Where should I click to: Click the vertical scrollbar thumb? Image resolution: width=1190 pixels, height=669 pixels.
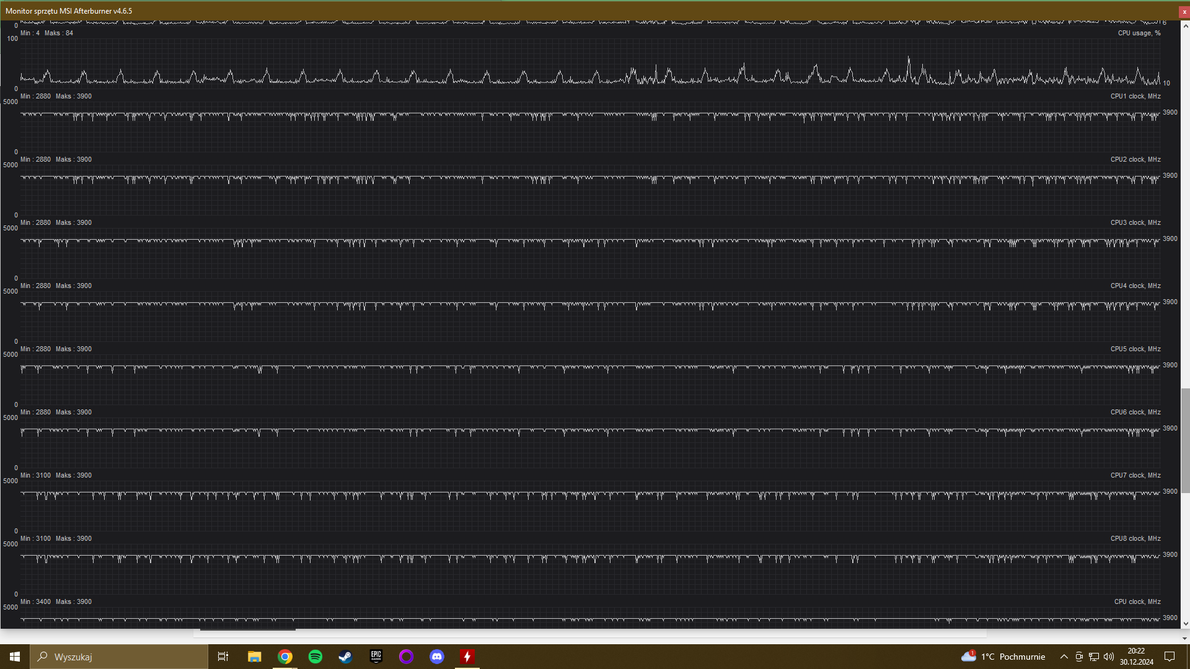pyautogui.click(x=1185, y=440)
